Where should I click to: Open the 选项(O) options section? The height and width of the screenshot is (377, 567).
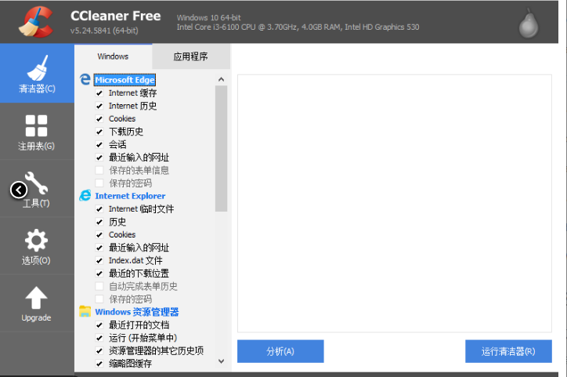tap(37, 246)
